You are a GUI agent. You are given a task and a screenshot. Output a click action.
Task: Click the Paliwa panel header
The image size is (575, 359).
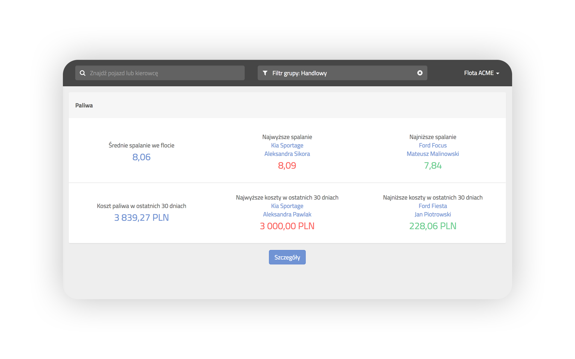click(x=84, y=105)
